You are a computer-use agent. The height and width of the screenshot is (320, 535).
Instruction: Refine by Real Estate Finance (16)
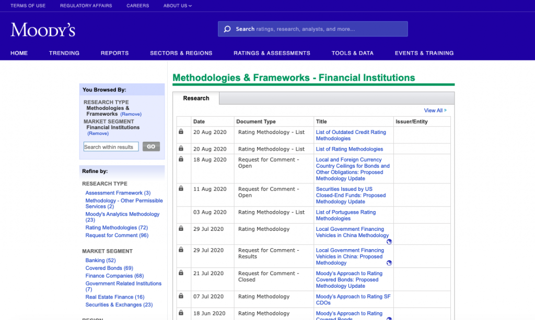115,297
